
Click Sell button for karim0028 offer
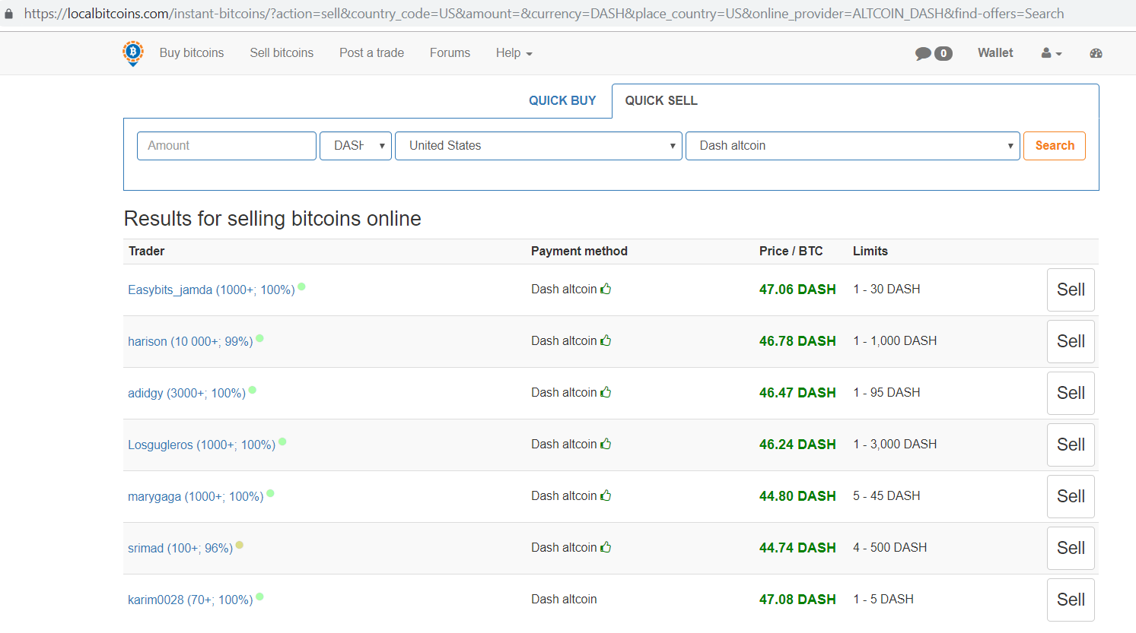pos(1071,600)
